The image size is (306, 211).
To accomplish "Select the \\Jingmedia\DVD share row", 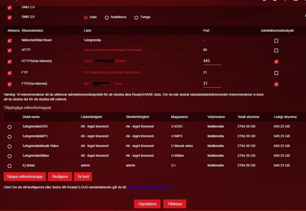I will pos(9,127).
